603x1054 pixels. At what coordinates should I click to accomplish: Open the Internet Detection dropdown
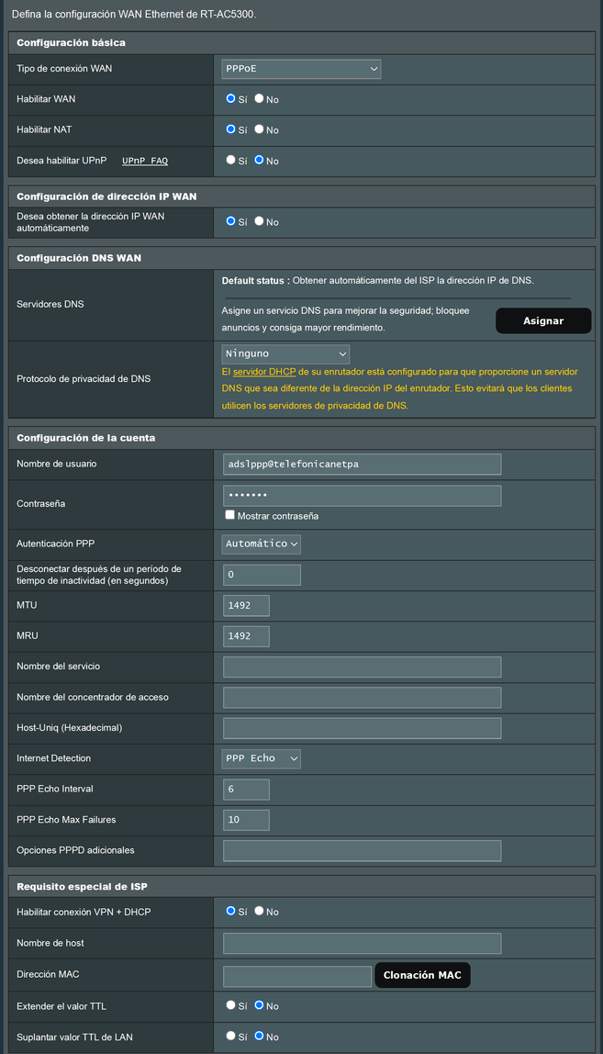[261, 758]
